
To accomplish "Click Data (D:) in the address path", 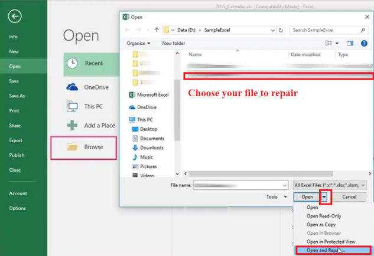I will pyautogui.click(x=186, y=30).
